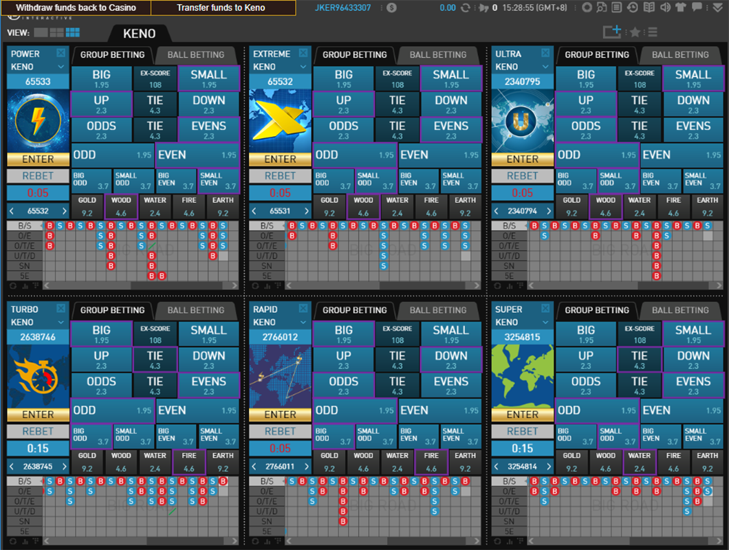This screenshot has width=729, height=550.
Task: Click the t-shirt theme icon
Action: point(681,8)
